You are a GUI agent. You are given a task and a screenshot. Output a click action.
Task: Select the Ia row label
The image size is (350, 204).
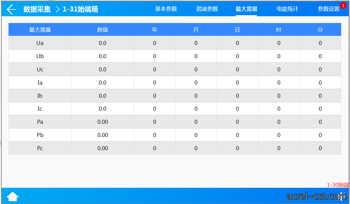(40, 83)
